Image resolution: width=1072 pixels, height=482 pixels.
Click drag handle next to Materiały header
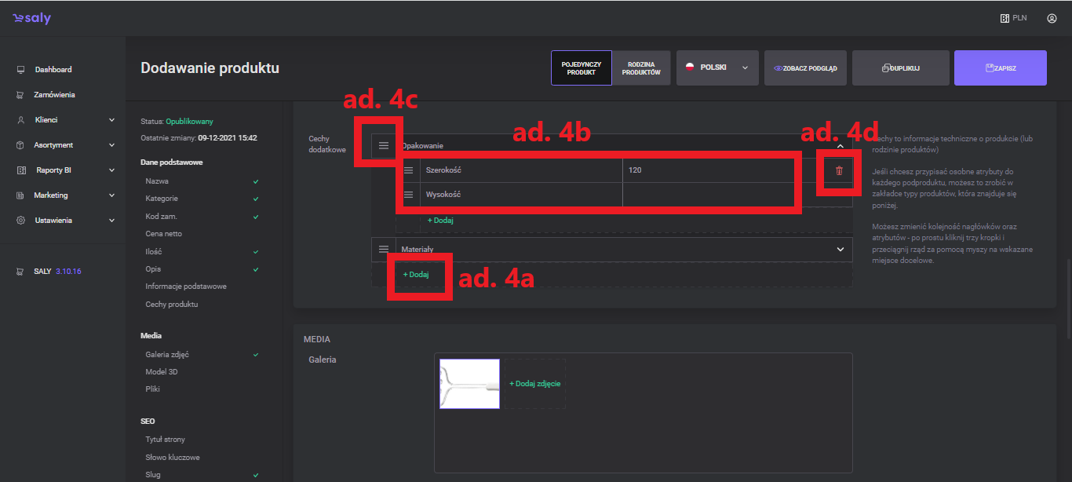click(384, 249)
